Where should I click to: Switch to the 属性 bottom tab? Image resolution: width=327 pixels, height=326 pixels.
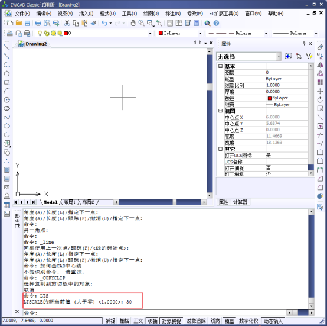pos(224,202)
